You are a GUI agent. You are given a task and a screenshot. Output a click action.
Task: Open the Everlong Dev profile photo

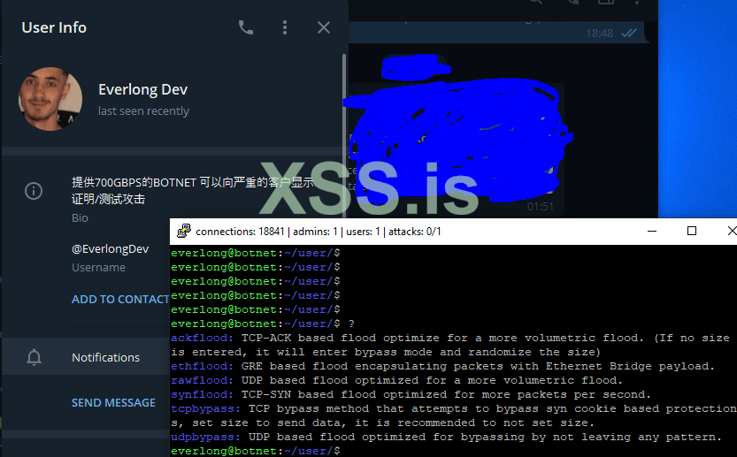(x=50, y=99)
